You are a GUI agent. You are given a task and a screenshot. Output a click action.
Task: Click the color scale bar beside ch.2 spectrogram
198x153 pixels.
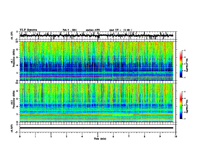[181, 105]
